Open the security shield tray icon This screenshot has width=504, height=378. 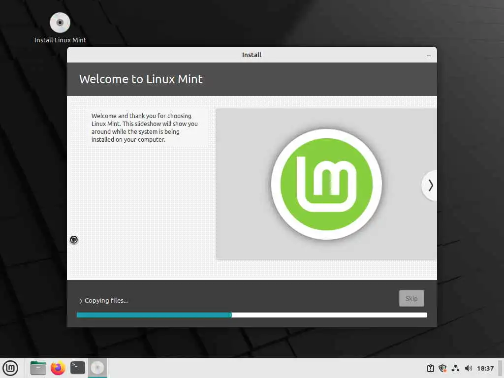pyautogui.click(x=442, y=368)
